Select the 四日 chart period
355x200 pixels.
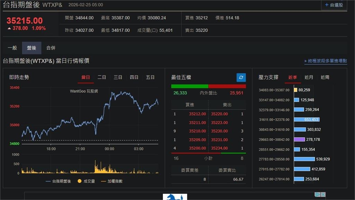pos(134,77)
